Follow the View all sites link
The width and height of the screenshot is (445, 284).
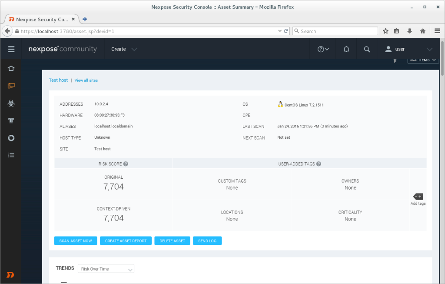click(86, 80)
